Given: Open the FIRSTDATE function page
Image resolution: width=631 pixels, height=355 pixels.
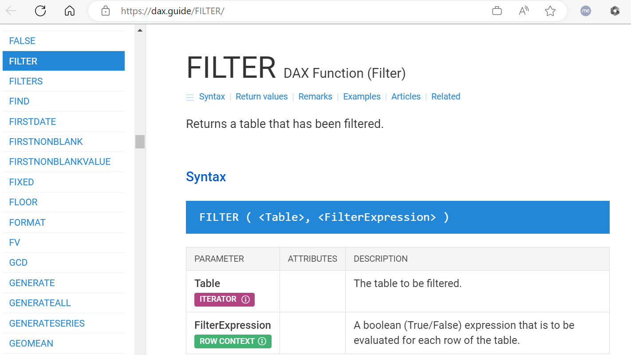Looking at the screenshot, I should (x=32, y=121).
